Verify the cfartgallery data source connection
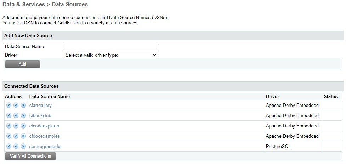Viewport: 346px width, 165px height. click(x=16, y=106)
